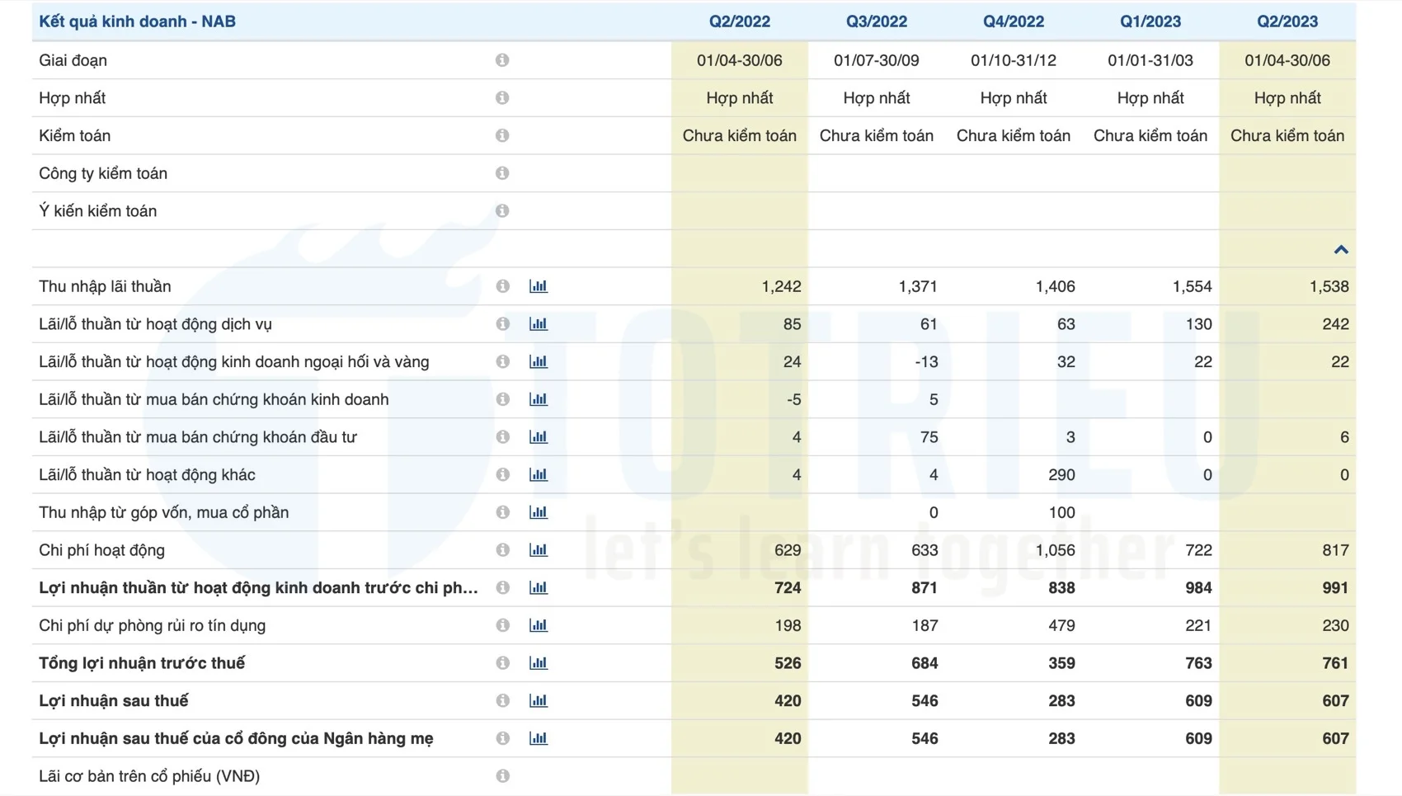Click info icon for Ý kiến kiểm toán
The image size is (1402, 796).
(502, 211)
